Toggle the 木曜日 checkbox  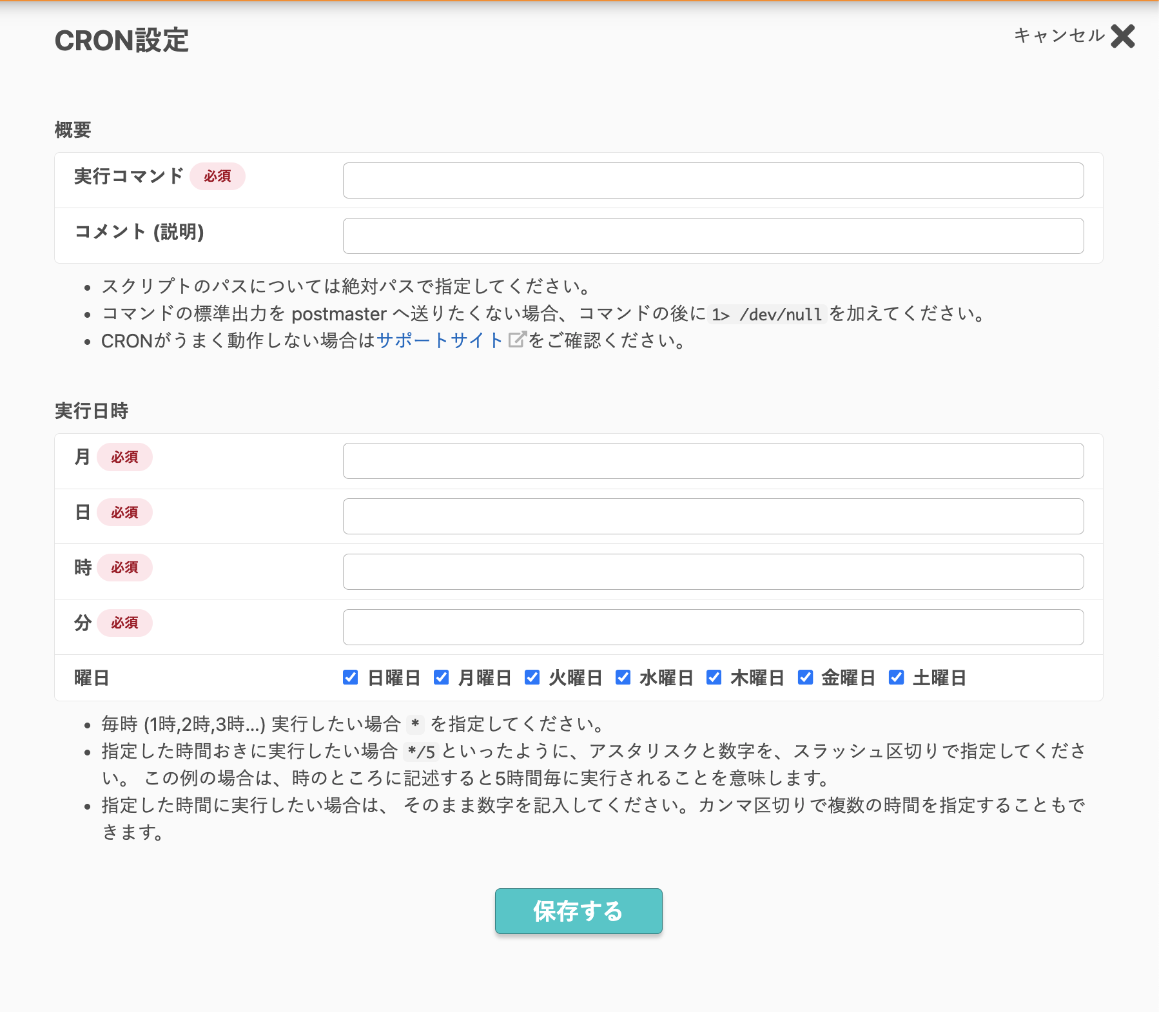(714, 677)
